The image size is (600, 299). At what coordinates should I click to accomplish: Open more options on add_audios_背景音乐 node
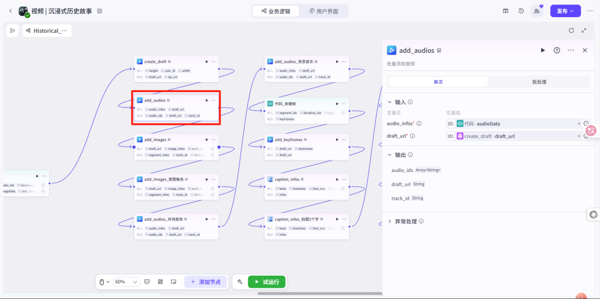[x=344, y=61]
